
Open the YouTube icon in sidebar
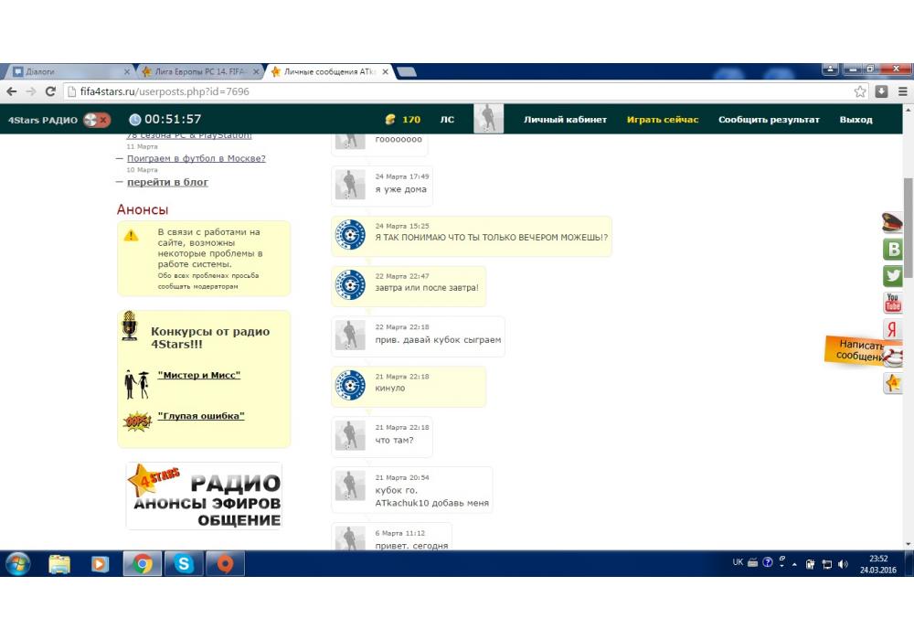pos(892,303)
